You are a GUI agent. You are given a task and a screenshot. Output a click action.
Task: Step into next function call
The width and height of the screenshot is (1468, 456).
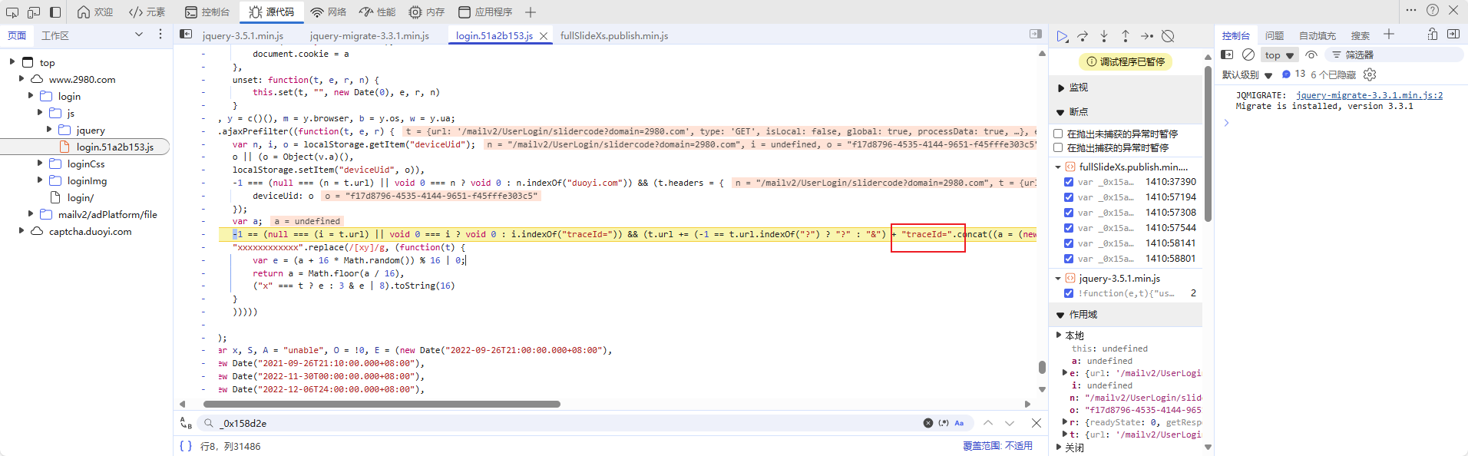click(1104, 36)
